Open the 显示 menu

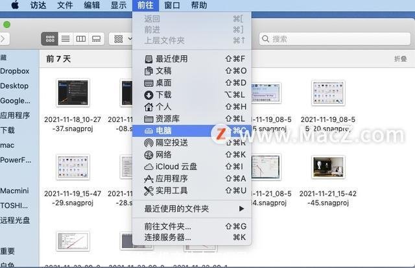pos(118,5)
